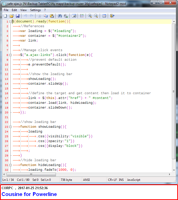The image size is (178, 200).
Task: Collapse the showLoading function fold on line 23
Action: (11, 127)
